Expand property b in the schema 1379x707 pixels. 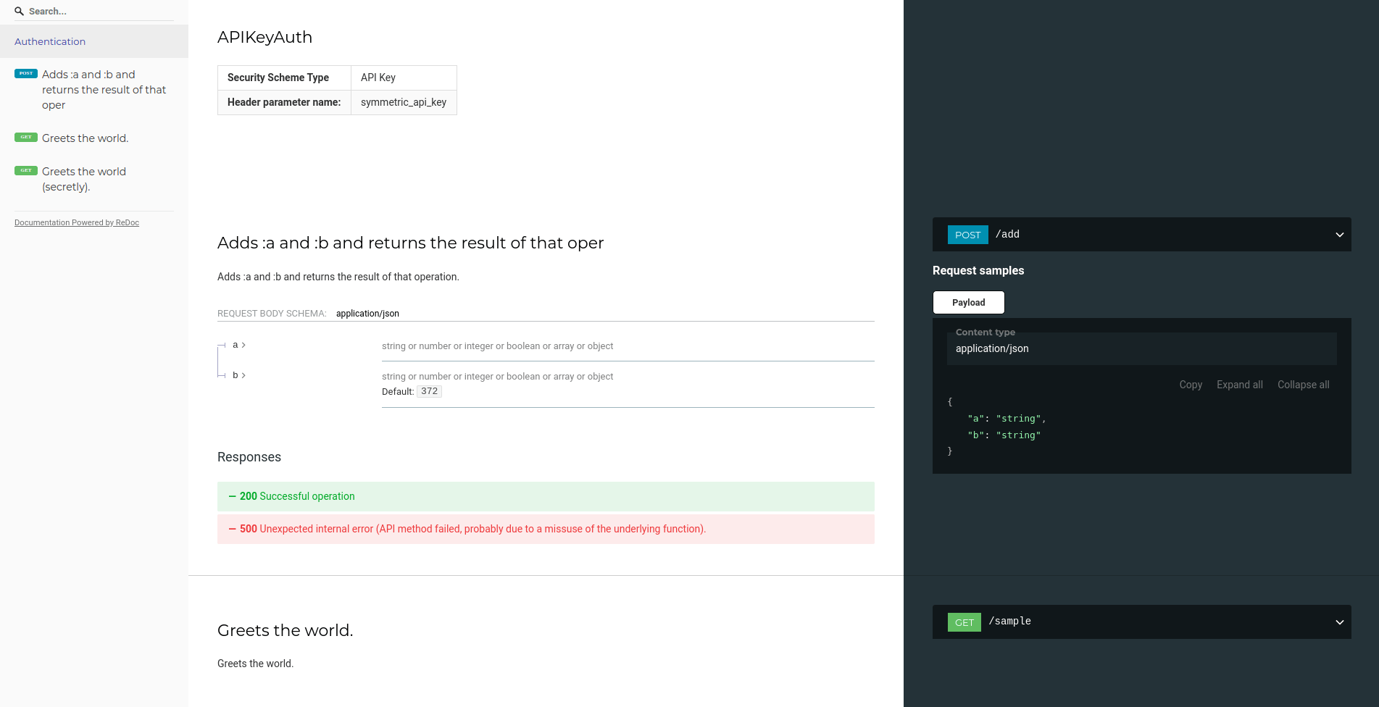tap(239, 375)
